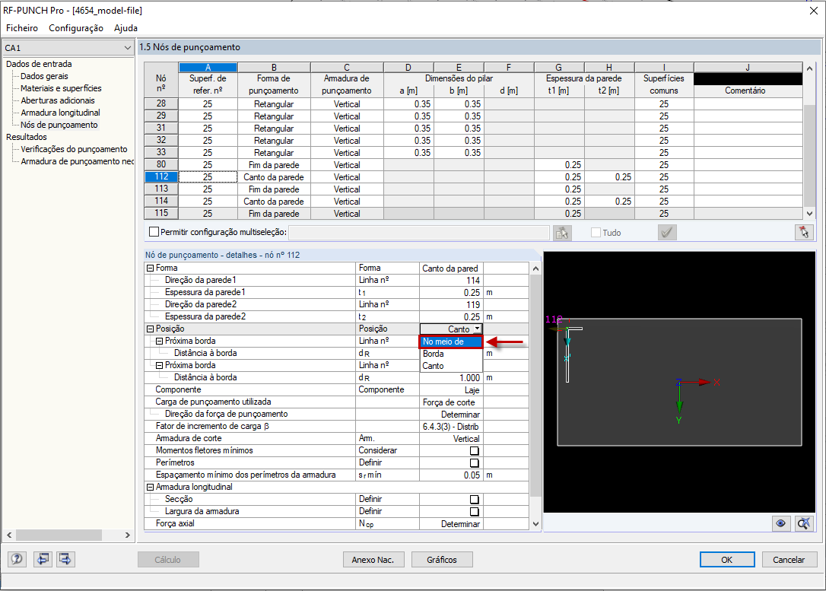Screen dimensions: 826x591
Task: Open help with the question mark icon
Action: point(17,559)
